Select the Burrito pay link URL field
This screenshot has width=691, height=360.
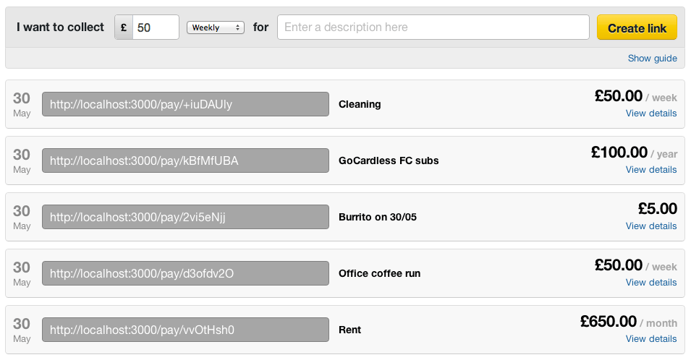[x=185, y=217]
